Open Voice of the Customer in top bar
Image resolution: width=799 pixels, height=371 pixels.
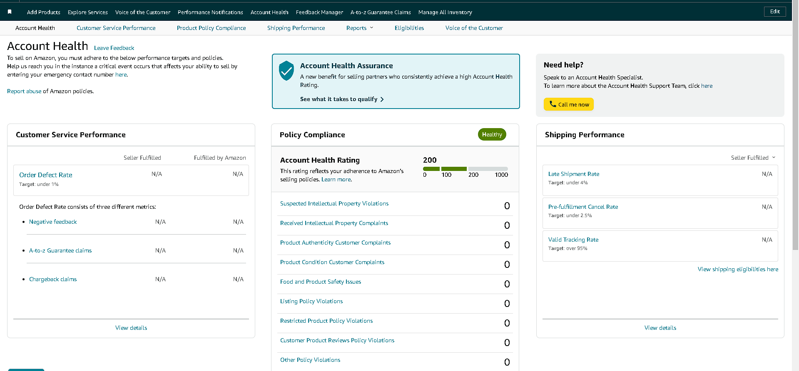click(143, 12)
